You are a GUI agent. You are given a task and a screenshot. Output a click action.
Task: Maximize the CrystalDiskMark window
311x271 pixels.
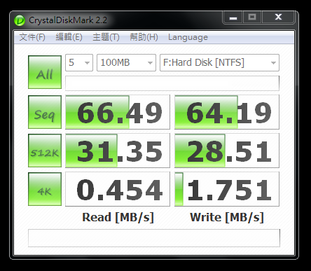(252, 18)
